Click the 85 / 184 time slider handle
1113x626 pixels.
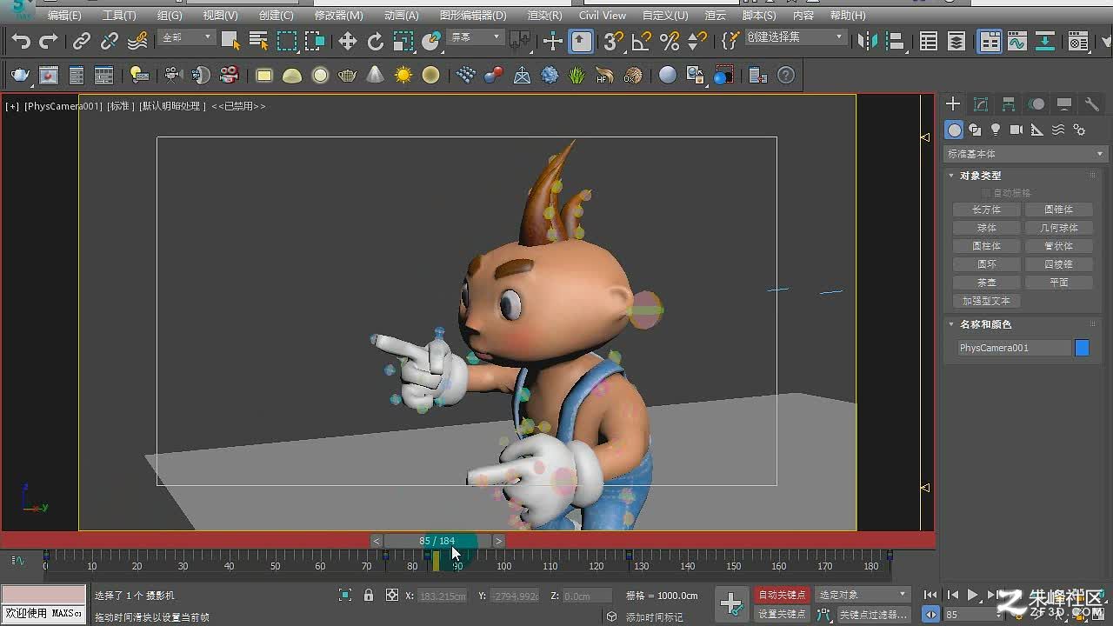coord(437,541)
